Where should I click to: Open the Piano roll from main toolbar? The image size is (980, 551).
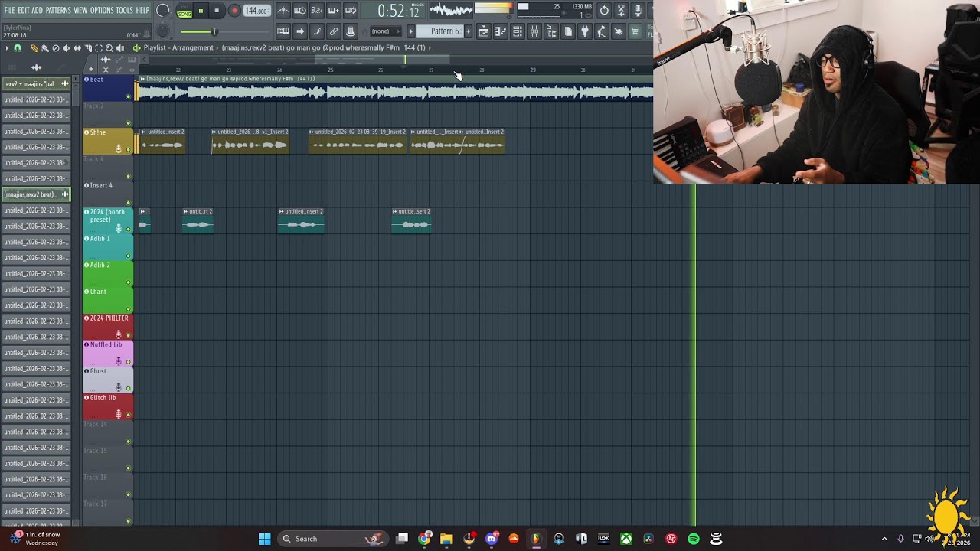point(500,31)
